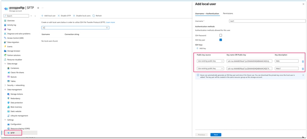Click the Partner solutions icon
Screen dimensions: 307x139
(x=5, y=55)
